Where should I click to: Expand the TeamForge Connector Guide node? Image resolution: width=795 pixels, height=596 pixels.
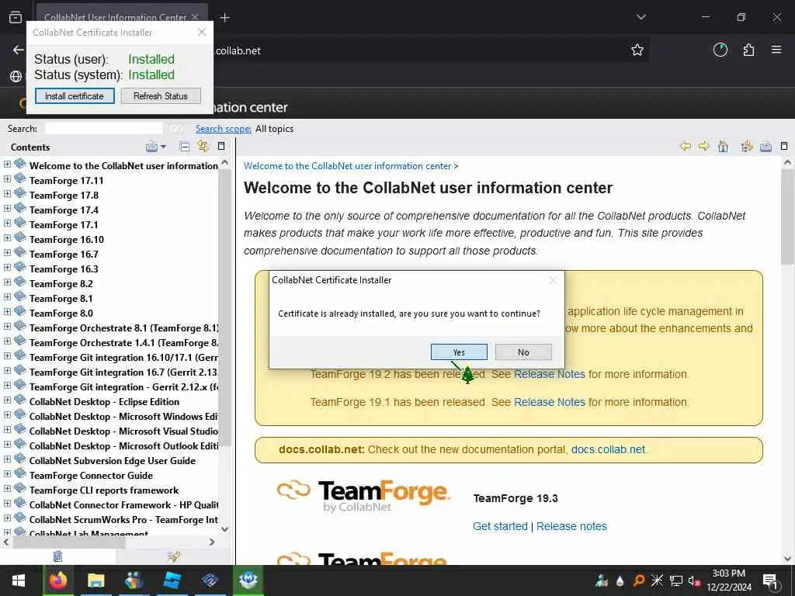click(x=7, y=474)
